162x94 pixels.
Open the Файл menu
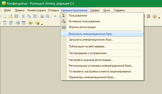(x=7, y=10)
